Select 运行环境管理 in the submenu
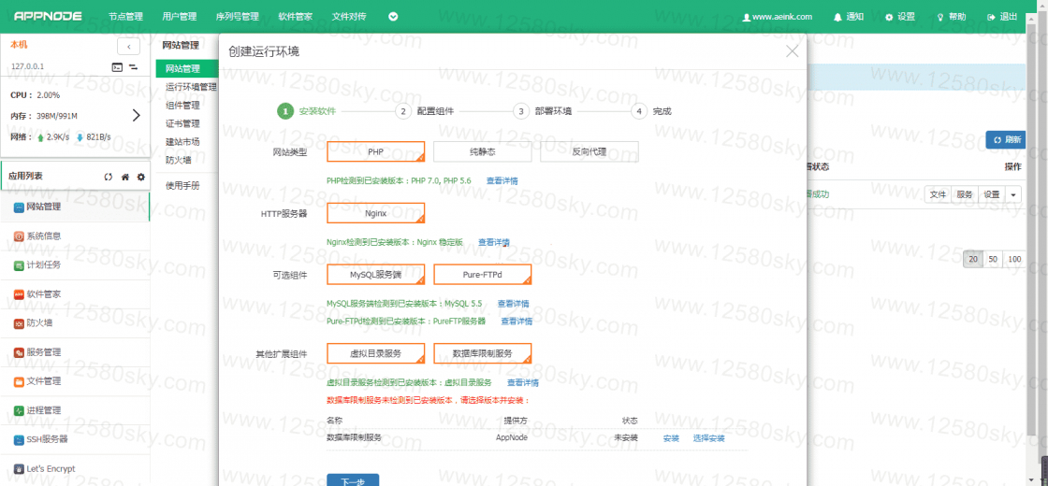The height and width of the screenshot is (486, 1048). 191,87
